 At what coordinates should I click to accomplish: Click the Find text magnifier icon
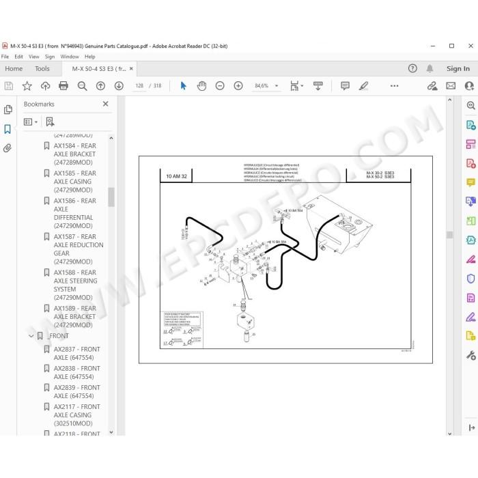[x=82, y=85]
